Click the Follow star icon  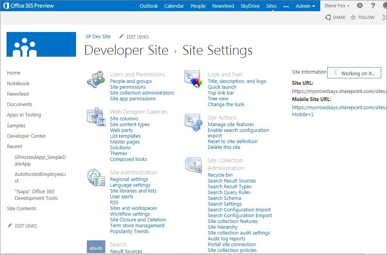tap(353, 17)
